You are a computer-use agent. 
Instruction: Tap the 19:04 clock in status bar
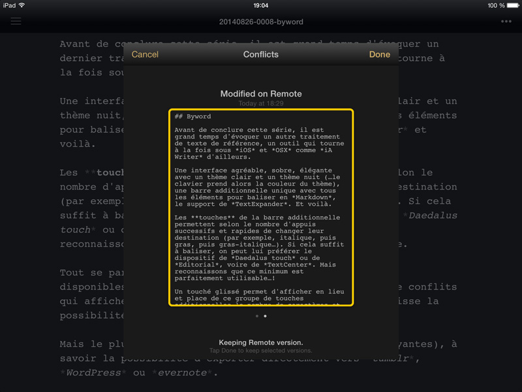[x=260, y=5]
